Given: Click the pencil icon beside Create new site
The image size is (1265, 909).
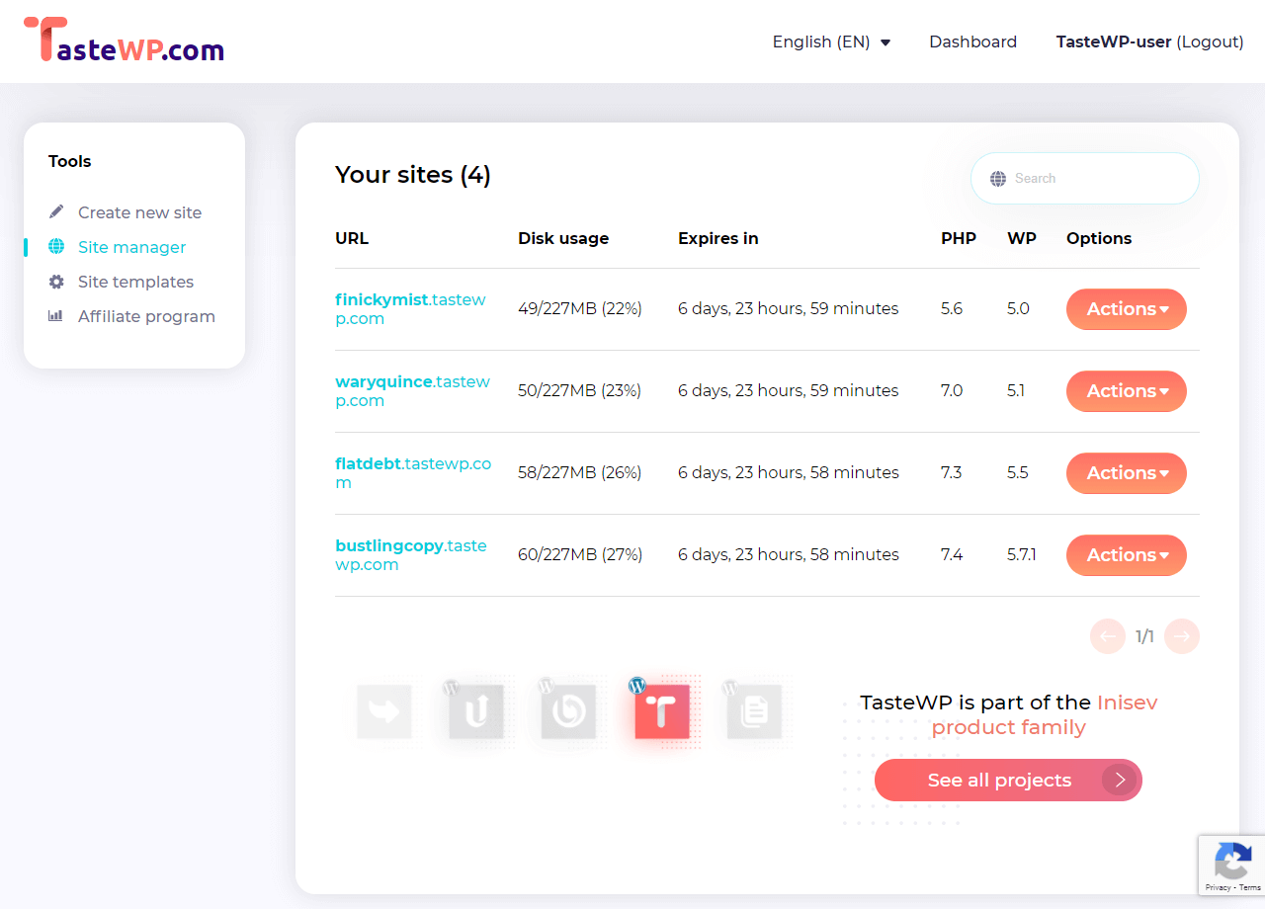Looking at the screenshot, I should pos(56,212).
